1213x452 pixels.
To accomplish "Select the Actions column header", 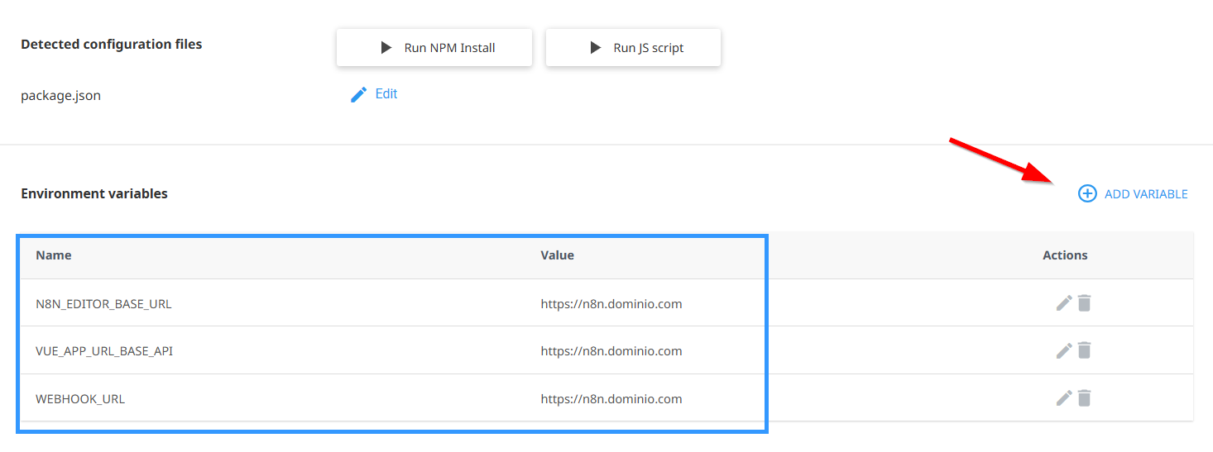I will click(1065, 255).
